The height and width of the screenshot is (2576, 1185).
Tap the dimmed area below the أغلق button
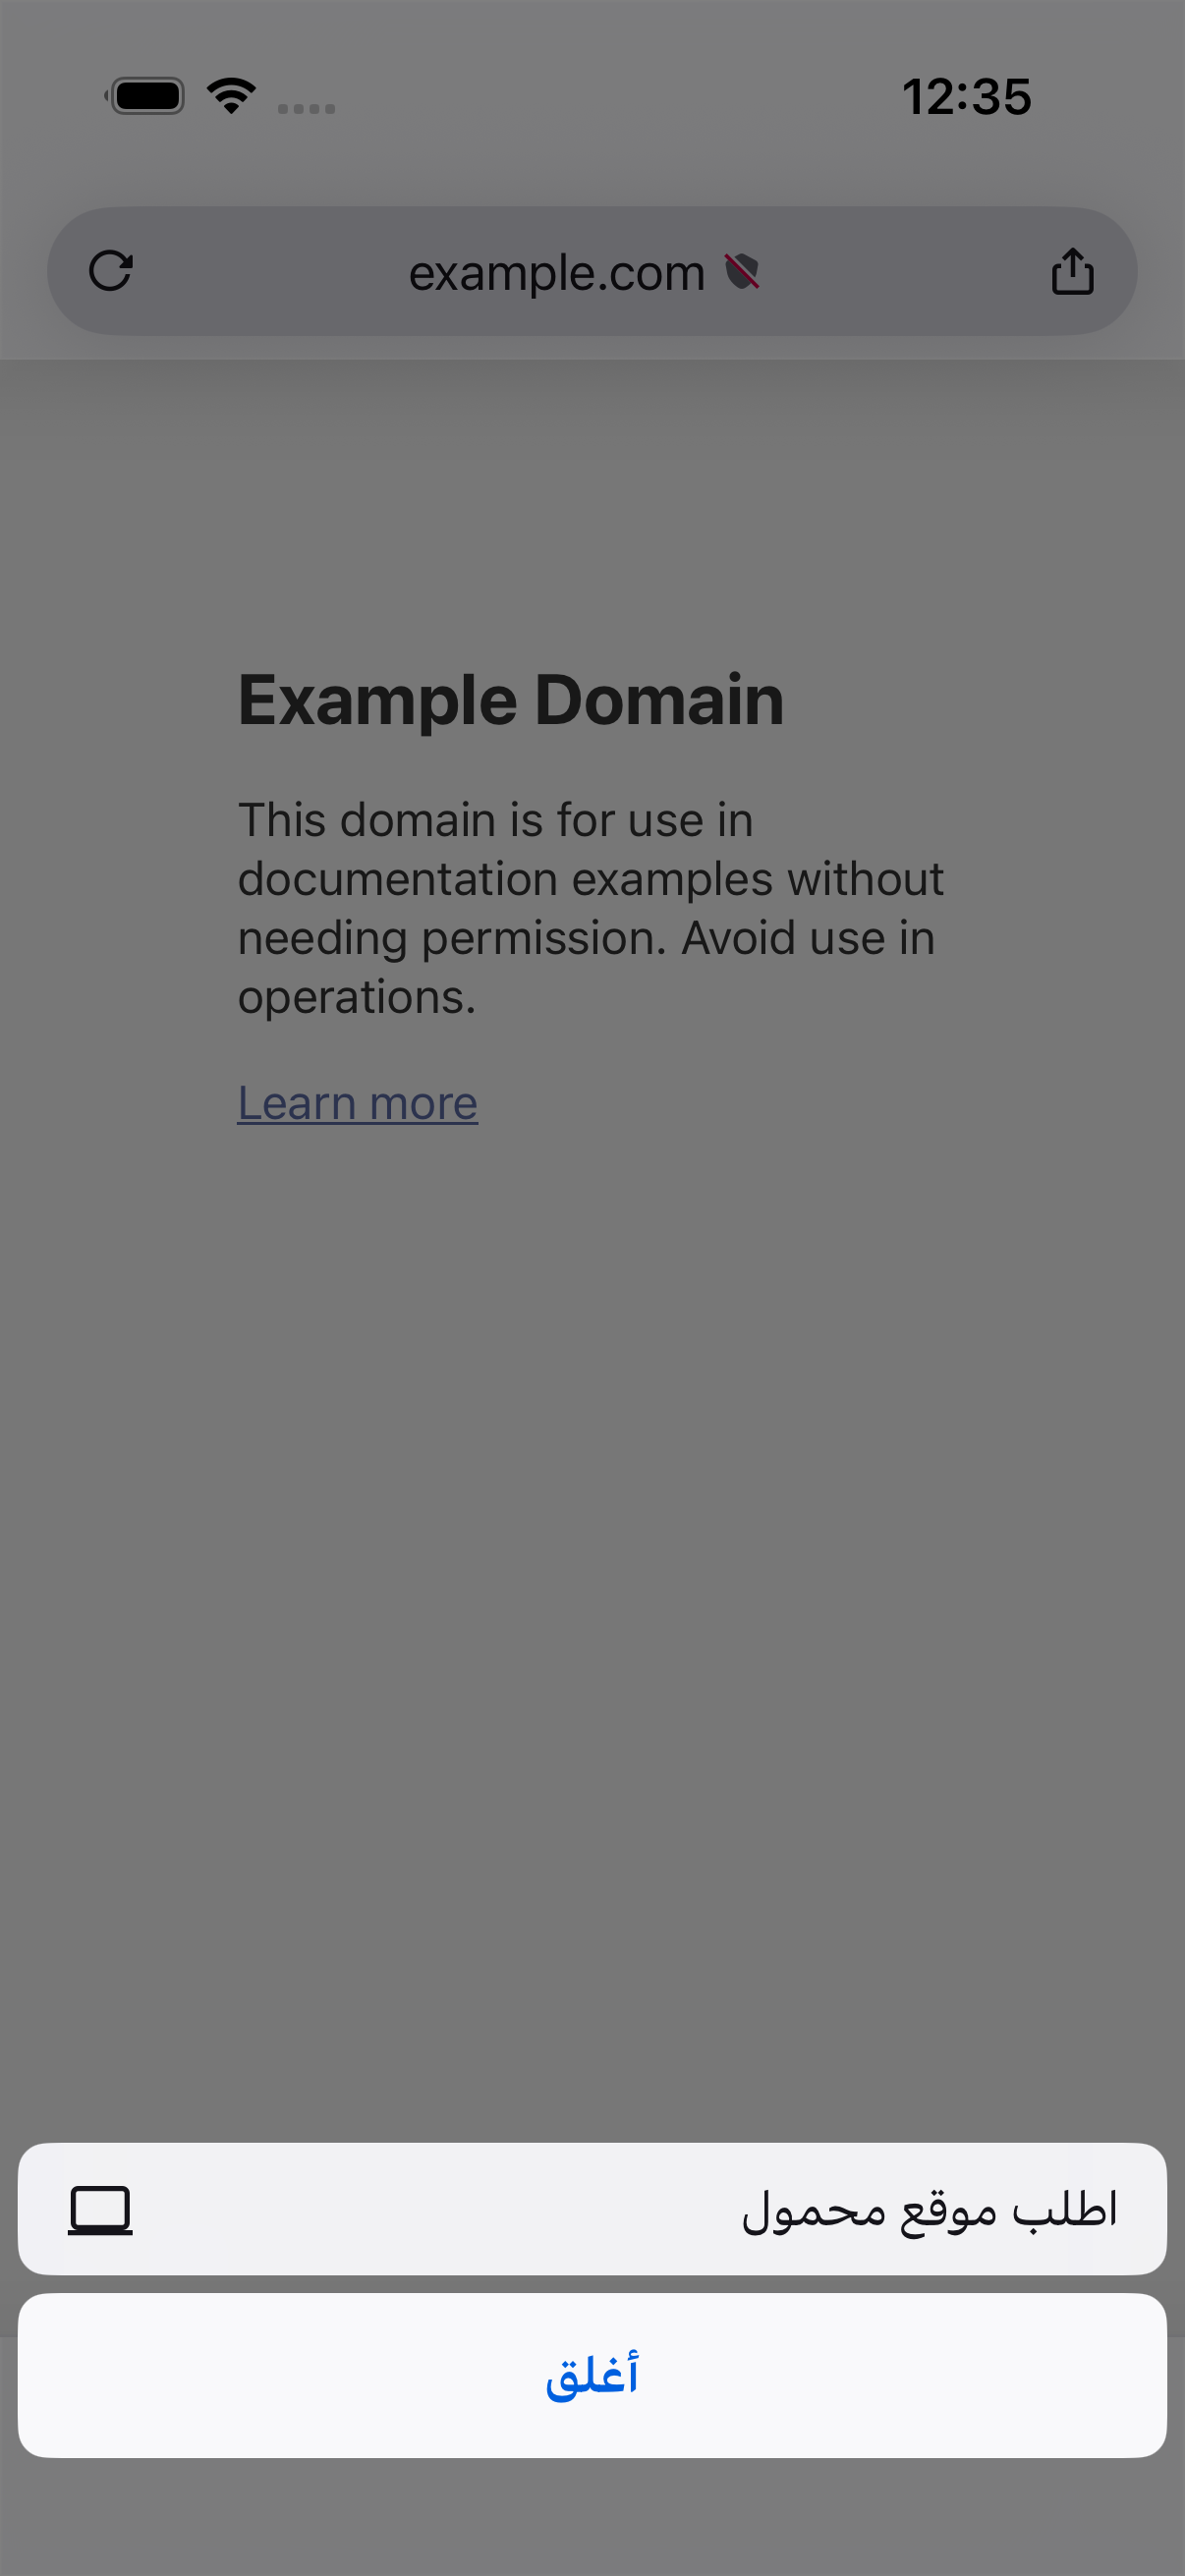(x=592, y=2516)
